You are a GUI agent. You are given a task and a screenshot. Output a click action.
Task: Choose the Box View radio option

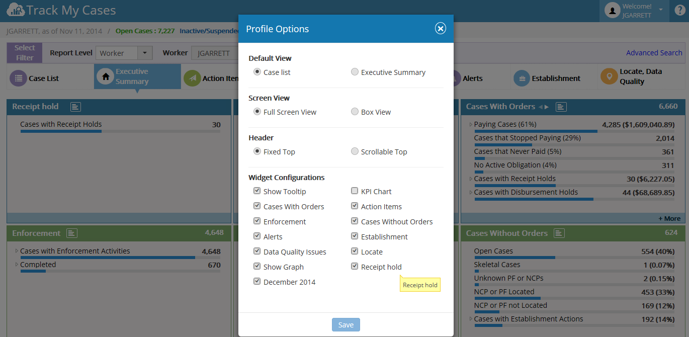click(x=355, y=112)
